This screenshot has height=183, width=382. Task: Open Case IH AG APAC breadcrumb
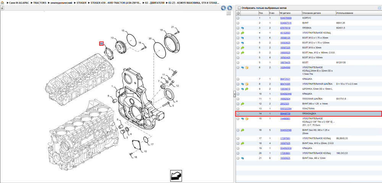coord(20,3)
